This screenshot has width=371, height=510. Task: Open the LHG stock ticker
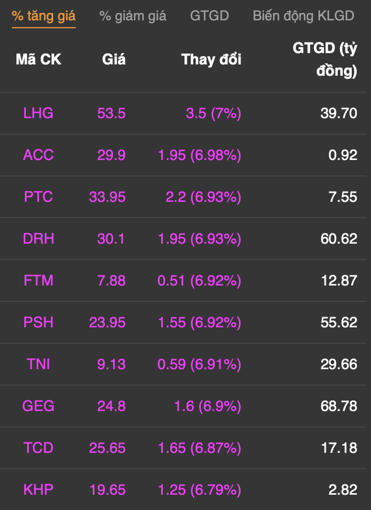tap(38, 113)
